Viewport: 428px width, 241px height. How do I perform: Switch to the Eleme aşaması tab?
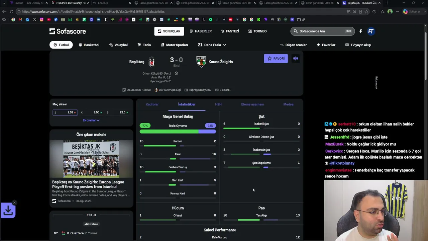click(x=252, y=104)
